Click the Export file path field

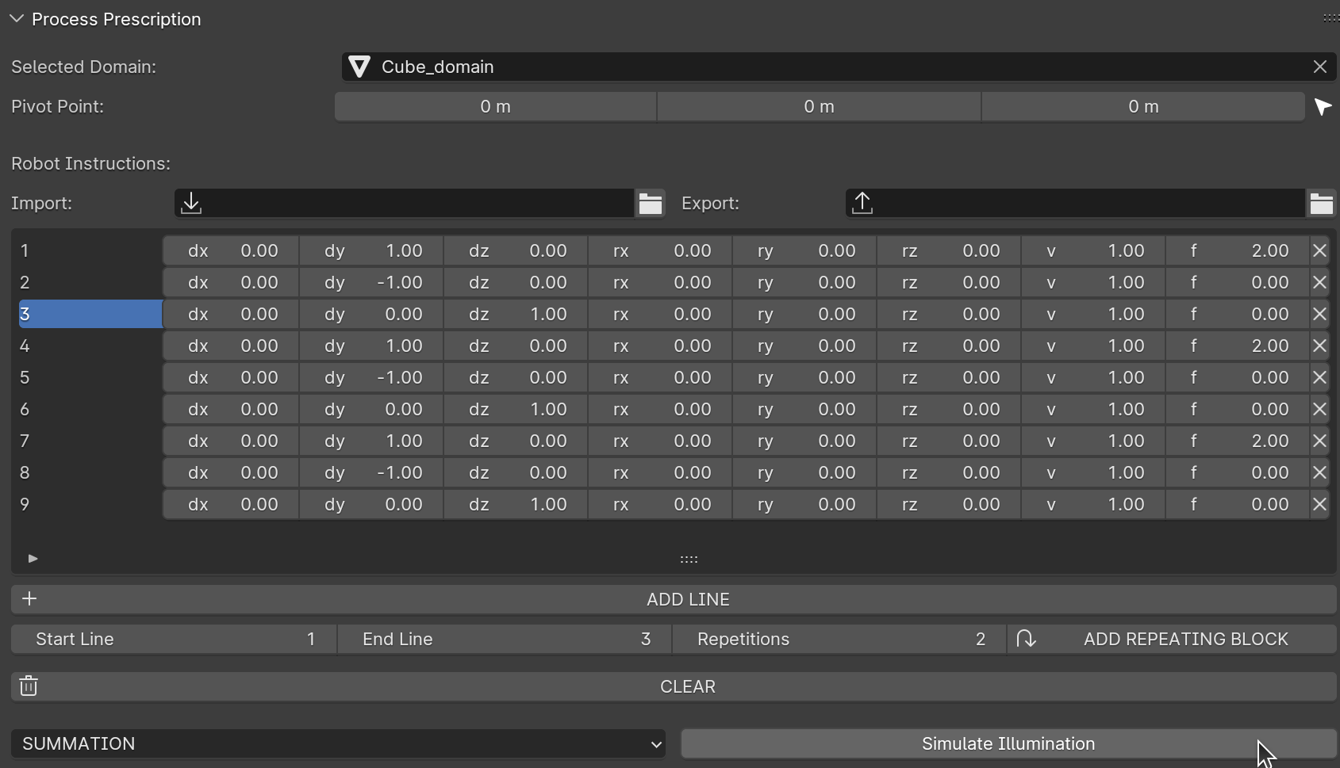[x=1076, y=204]
